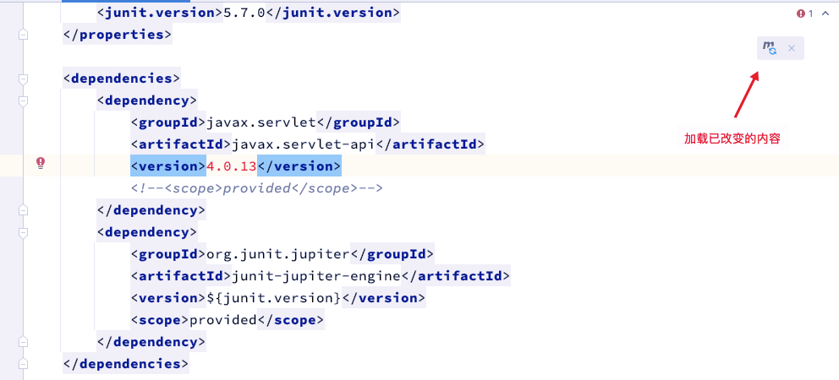This screenshot has height=380, width=839.
Task: Click the Load Maven Changes icon
Action: coord(770,48)
